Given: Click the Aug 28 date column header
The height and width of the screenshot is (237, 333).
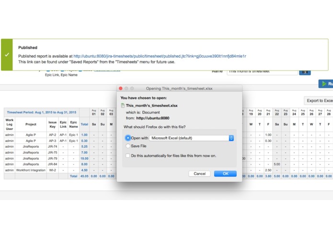Looking at the screenshot, I should [x=329, y=112].
